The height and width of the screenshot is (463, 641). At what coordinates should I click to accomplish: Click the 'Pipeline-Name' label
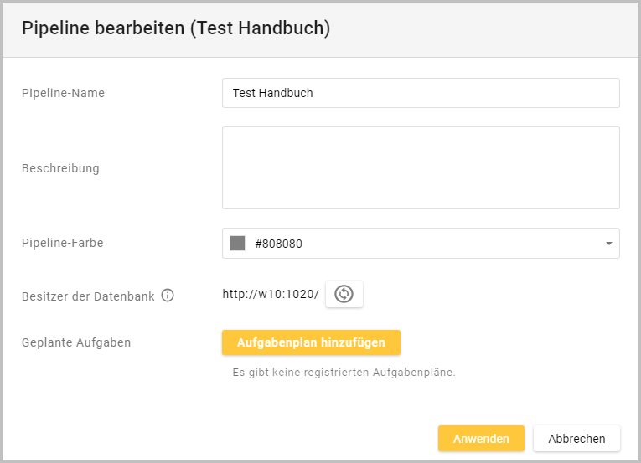click(x=63, y=93)
